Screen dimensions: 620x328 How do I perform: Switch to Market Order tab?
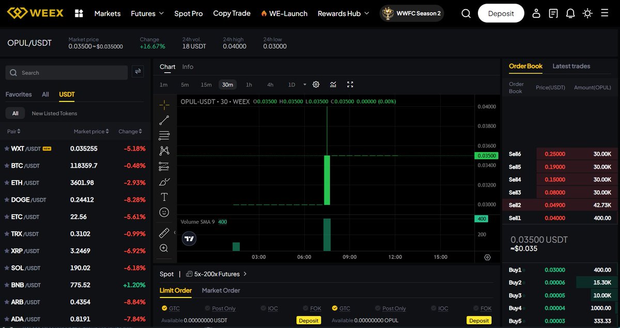(221, 290)
